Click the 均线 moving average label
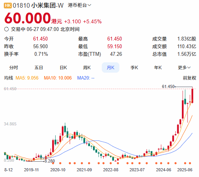 (8, 78)
